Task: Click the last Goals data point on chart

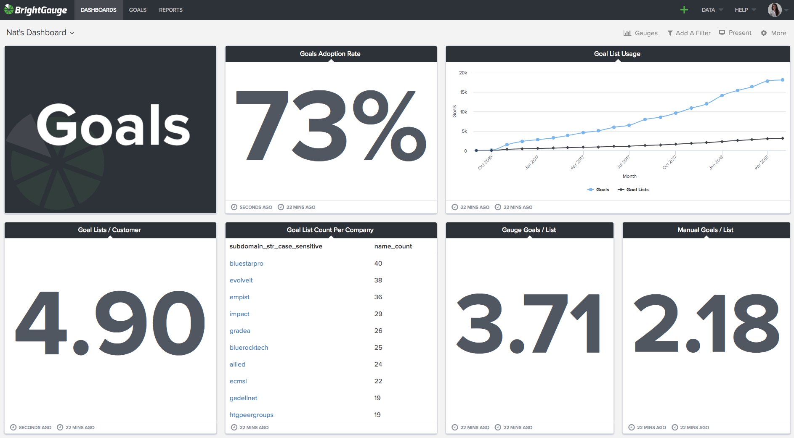Action: tap(783, 79)
